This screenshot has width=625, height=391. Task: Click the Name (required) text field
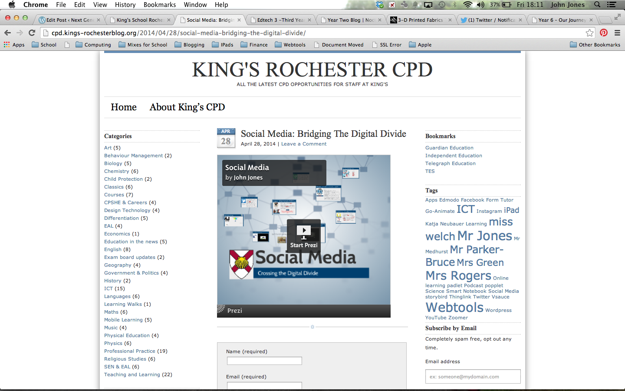(x=264, y=361)
